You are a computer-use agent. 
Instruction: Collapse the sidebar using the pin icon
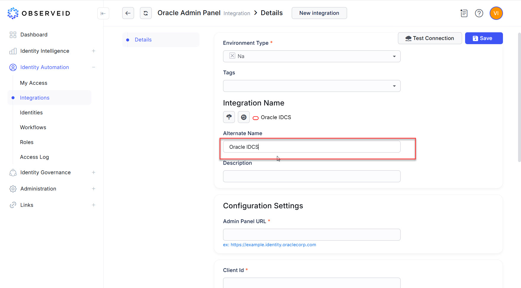pyautogui.click(x=103, y=13)
